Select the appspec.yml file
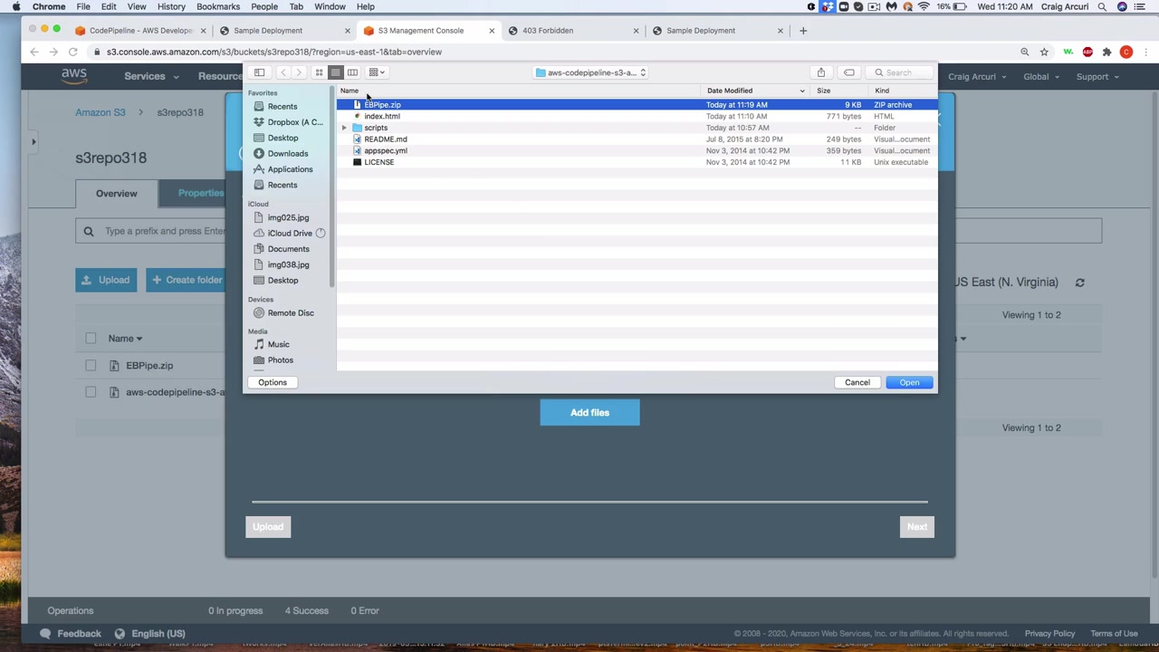The width and height of the screenshot is (1159, 652). click(x=386, y=150)
